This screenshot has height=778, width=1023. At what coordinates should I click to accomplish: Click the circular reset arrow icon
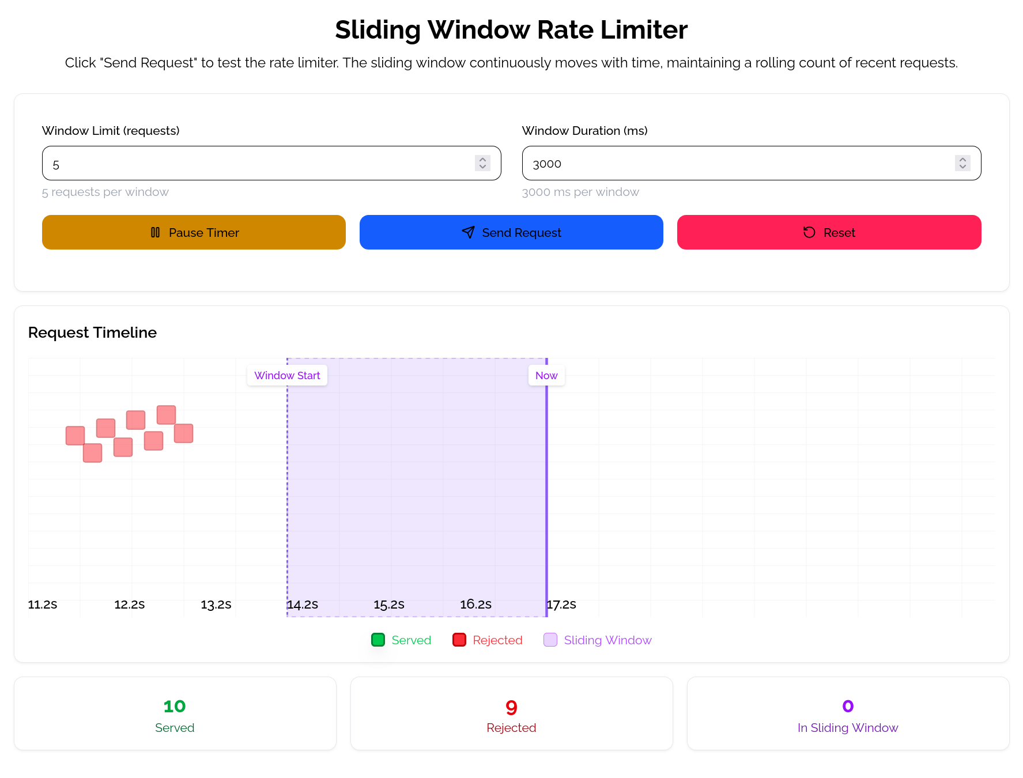(x=809, y=232)
